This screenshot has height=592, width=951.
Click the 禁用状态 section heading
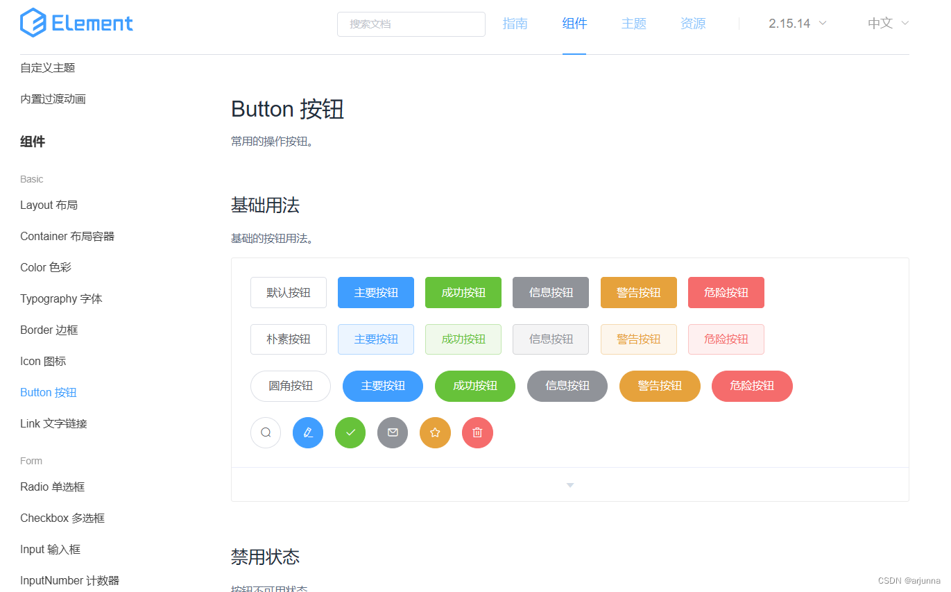(x=265, y=557)
